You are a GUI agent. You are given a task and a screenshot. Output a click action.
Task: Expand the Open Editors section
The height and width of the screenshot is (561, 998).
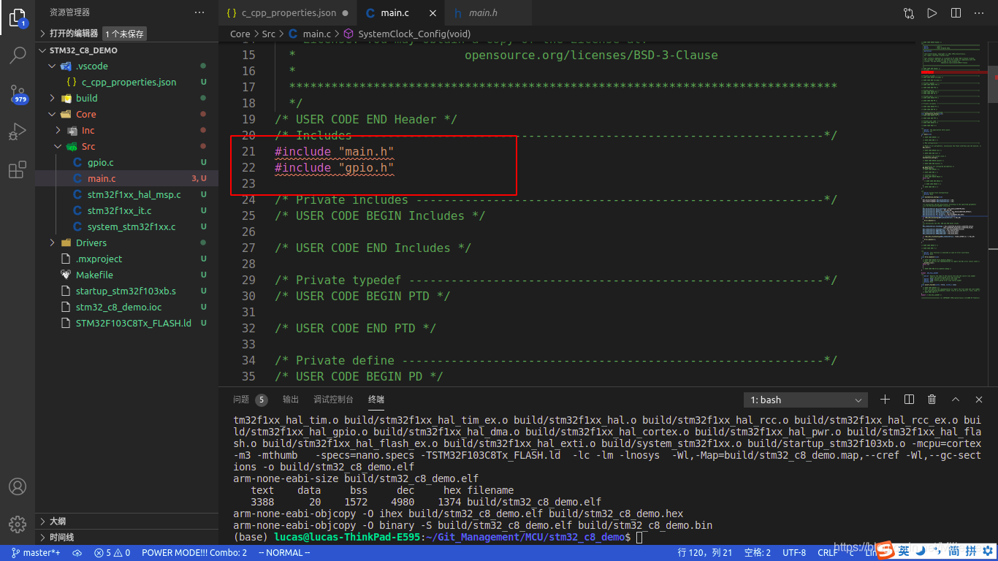pos(126,34)
